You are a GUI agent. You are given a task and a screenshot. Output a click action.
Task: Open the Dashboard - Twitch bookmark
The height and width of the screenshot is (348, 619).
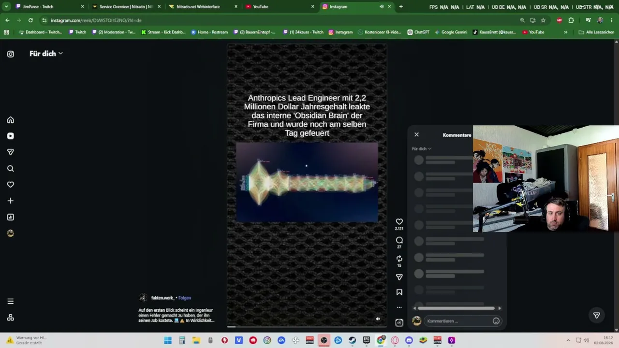click(40, 32)
